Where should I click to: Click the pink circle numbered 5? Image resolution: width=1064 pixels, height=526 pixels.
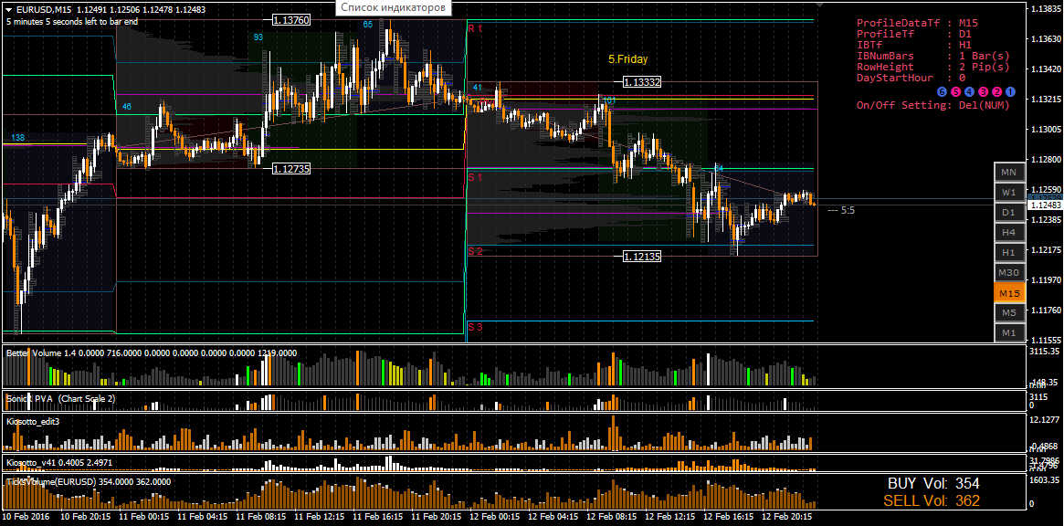coord(955,91)
